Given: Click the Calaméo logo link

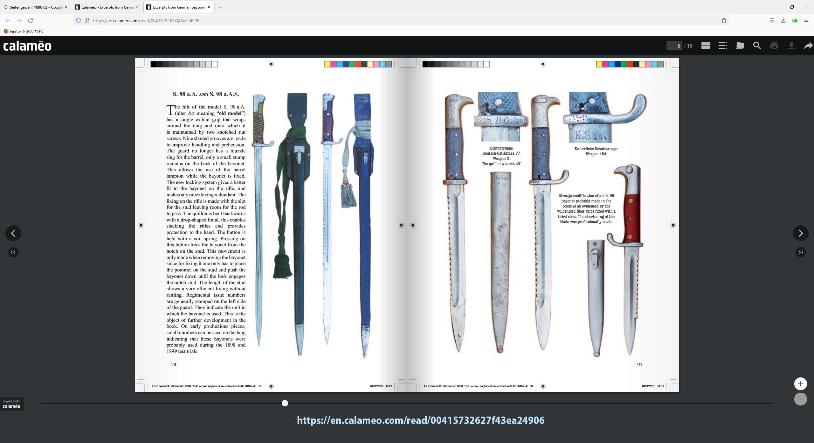Looking at the screenshot, I should tap(27, 46).
